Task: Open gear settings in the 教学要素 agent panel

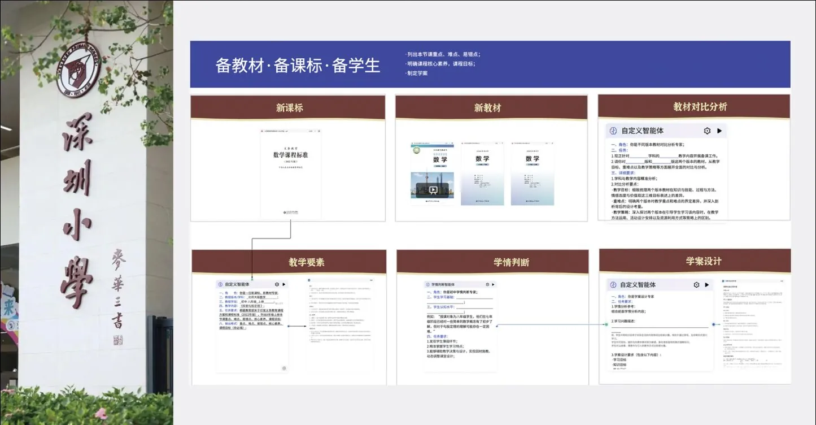Action: [x=277, y=285]
